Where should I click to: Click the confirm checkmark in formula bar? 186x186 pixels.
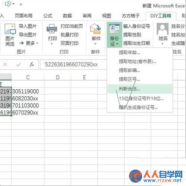click(x=19, y=64)
